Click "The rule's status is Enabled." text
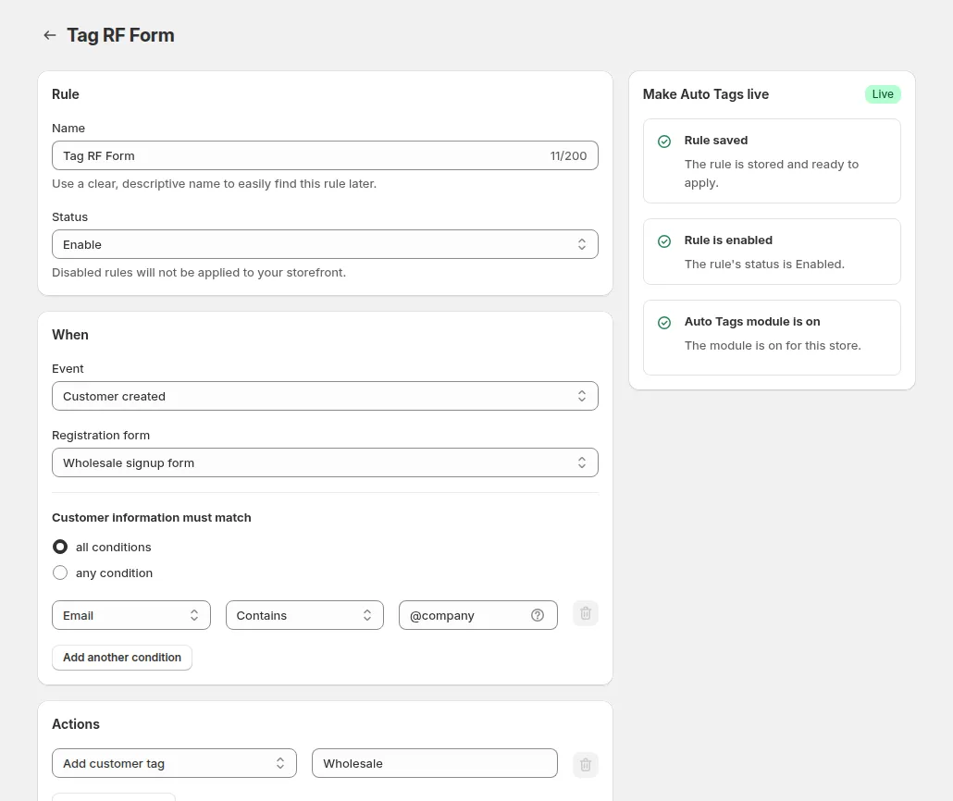Viewport: 953px width, 801px height. pos(764,264)
